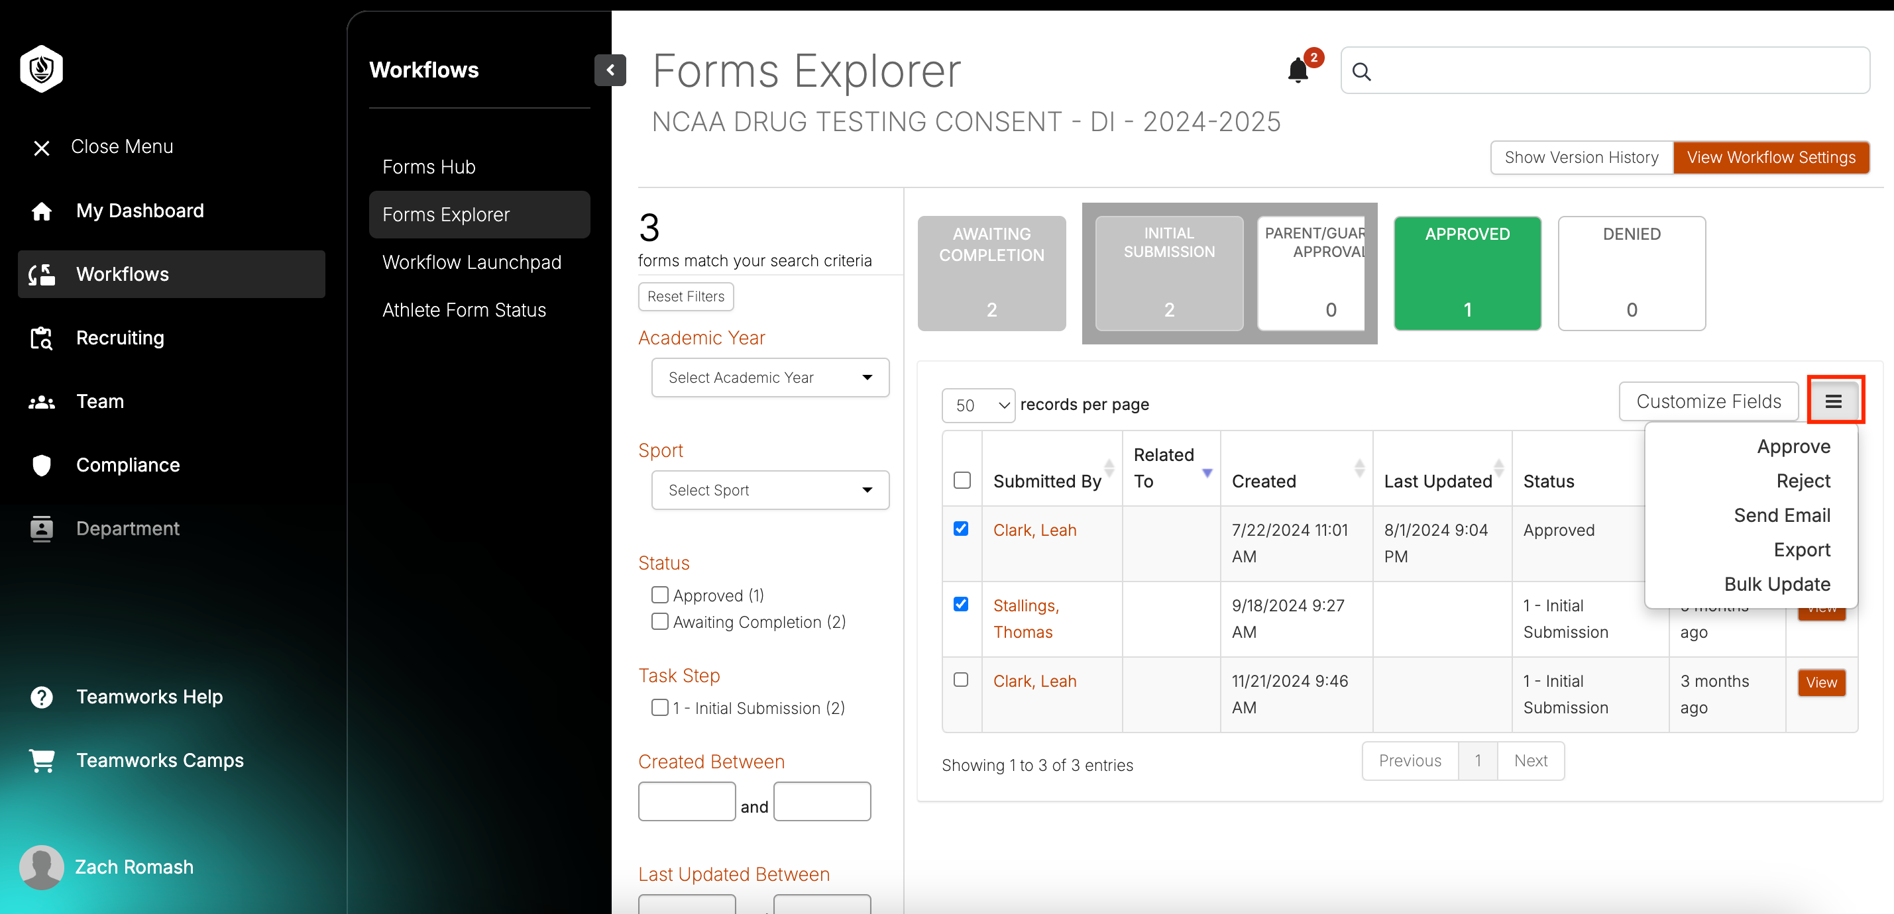The height and width of the screenshot is (914, 1894).
Task: Click the Workflows sidebar icon
Action: click(42, 275)
